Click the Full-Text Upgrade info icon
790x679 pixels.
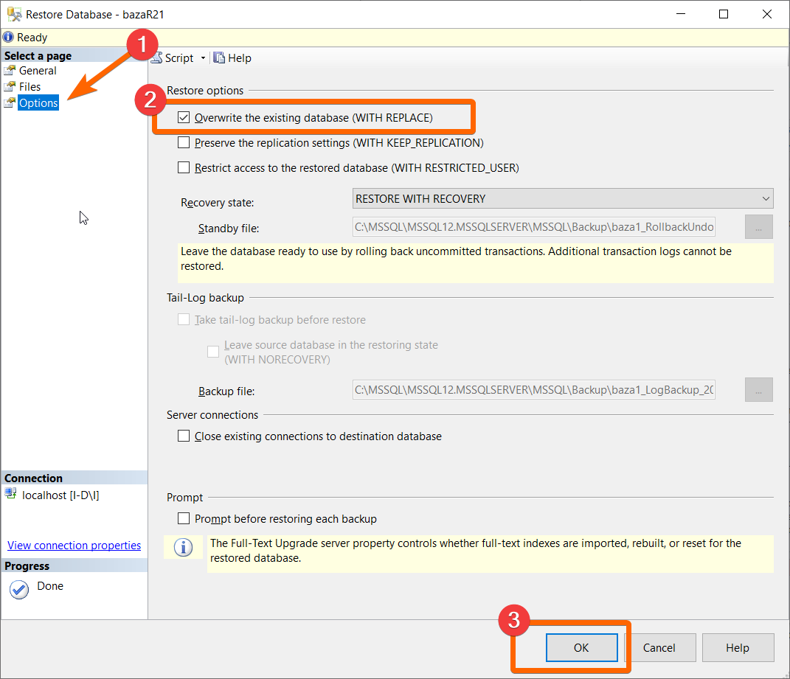(x=184, y=547)
